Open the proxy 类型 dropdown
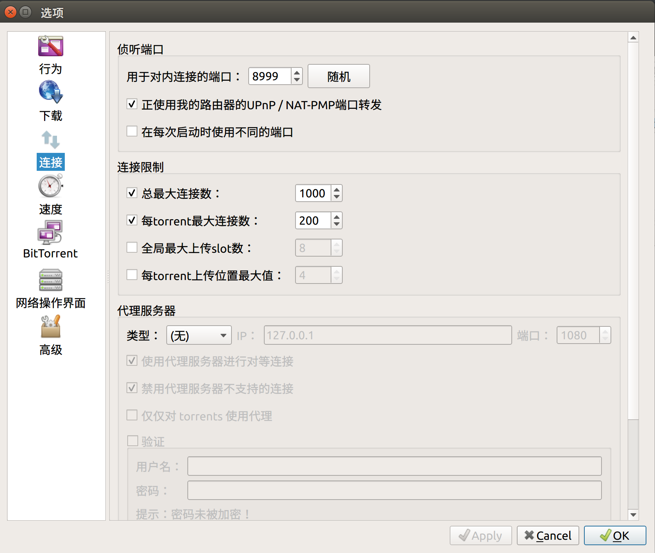The image size is (655, 553). (x=199, y=335)
